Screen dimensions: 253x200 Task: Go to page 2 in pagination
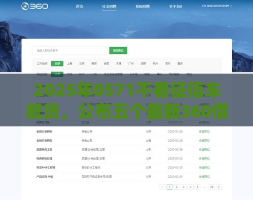coord(176,187)
